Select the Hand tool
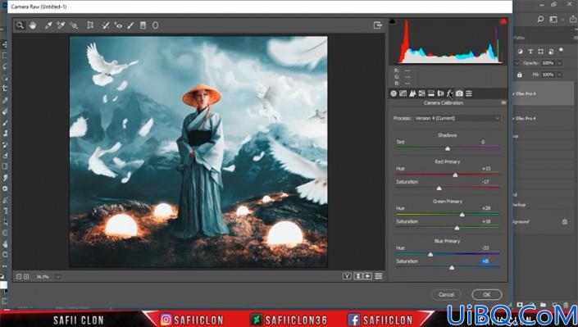This screenshot has height=327, width=578. point(33,25)
